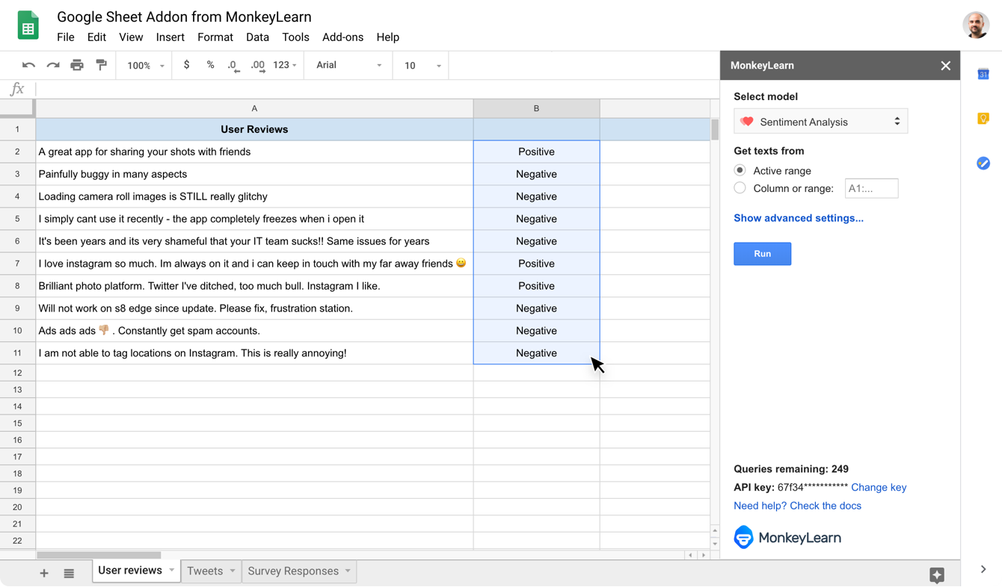Click Show advanced settings link
The height and width of the screenshot is (587, 1002).
(799, 218)
